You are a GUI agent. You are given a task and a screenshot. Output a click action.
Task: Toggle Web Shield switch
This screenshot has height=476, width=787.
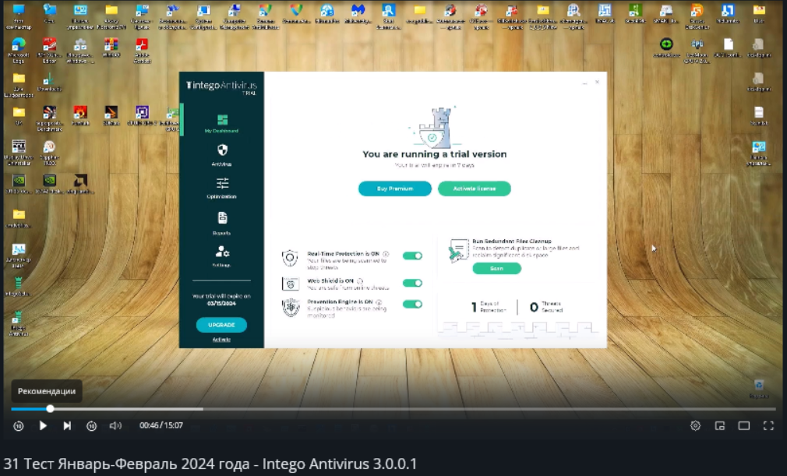412,283
